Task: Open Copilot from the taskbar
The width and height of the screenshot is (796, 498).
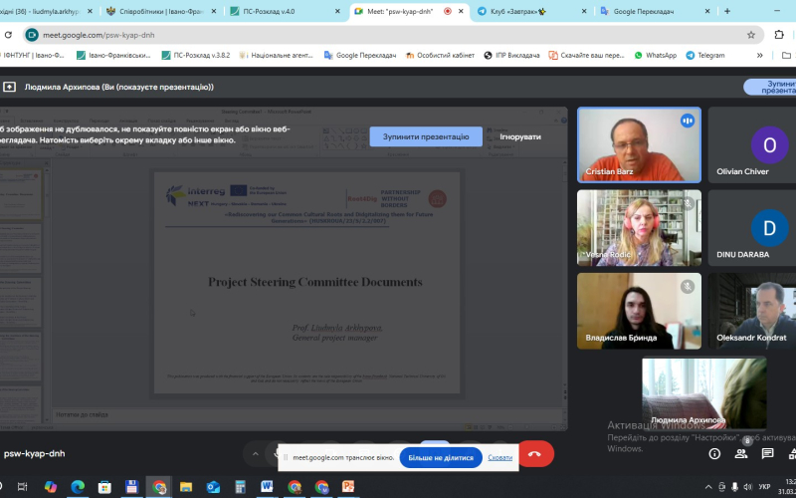Action: click(51, 487)
